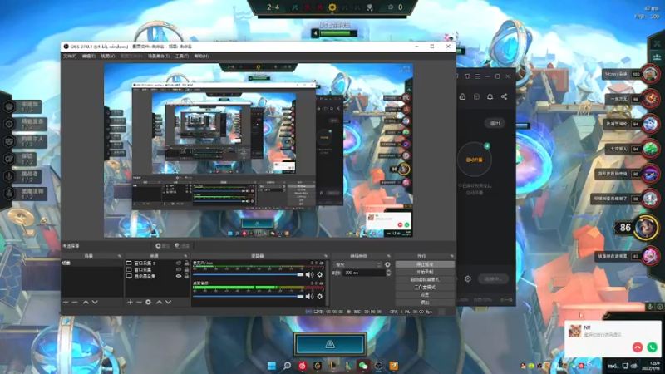
Task: Pop out the Scene Transitions dock panel
Action: click(388, 256)
